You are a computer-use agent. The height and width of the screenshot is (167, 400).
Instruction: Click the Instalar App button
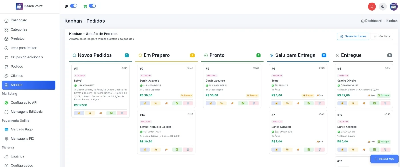point(384,159)
